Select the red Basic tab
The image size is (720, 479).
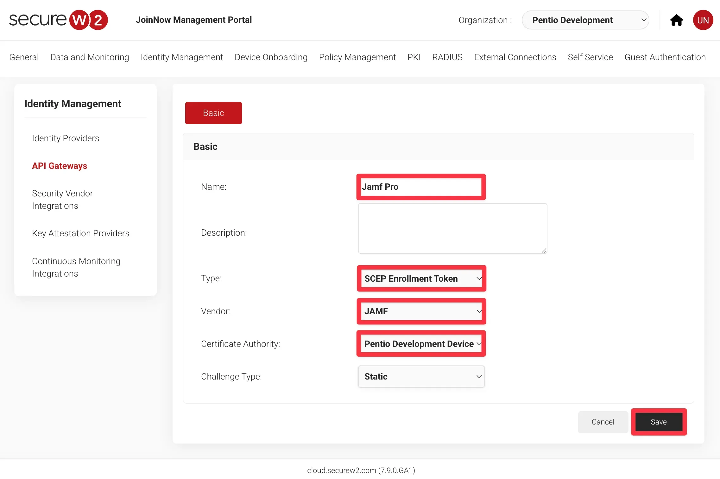coord(213,113)
